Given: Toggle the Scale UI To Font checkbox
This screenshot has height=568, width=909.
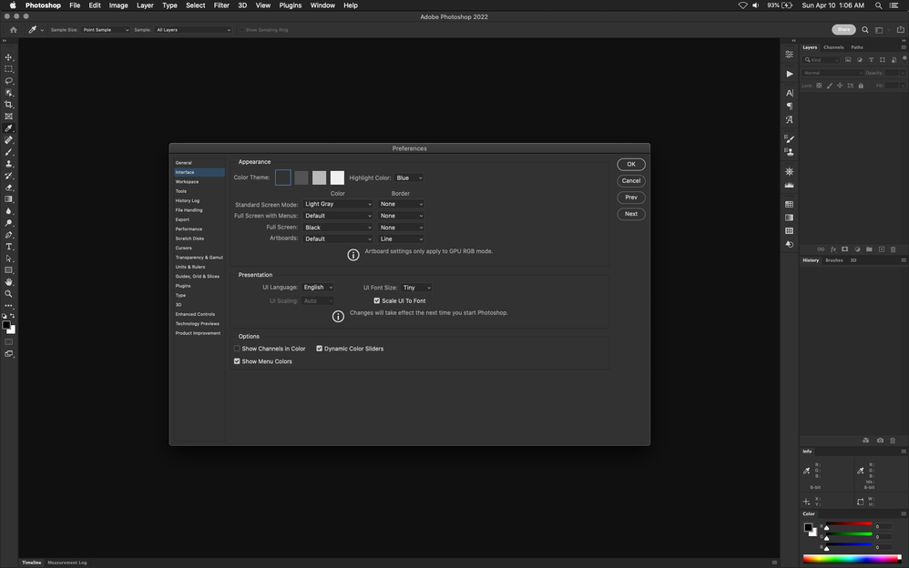Looking at the screenshot, I should click(x=377, y=300).
